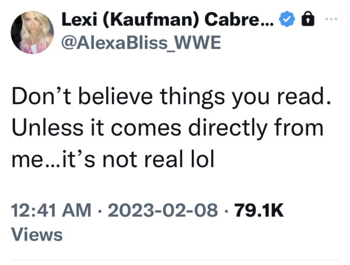
Task: Click the 2023-02-08 date
Action: (x=163, y=210)
